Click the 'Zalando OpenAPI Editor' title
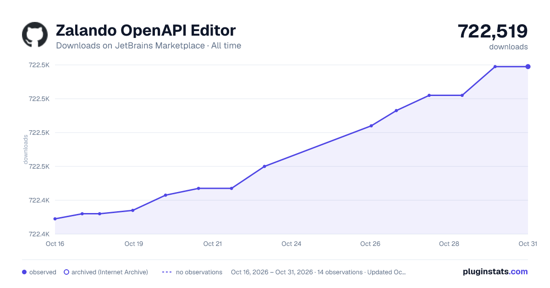Image resolution: width=550 pixels, height=288 pixels. pos(146,31)
